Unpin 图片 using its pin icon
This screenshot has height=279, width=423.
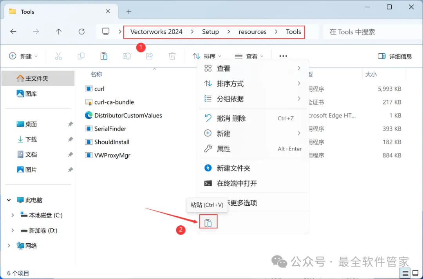coord(70,170)
